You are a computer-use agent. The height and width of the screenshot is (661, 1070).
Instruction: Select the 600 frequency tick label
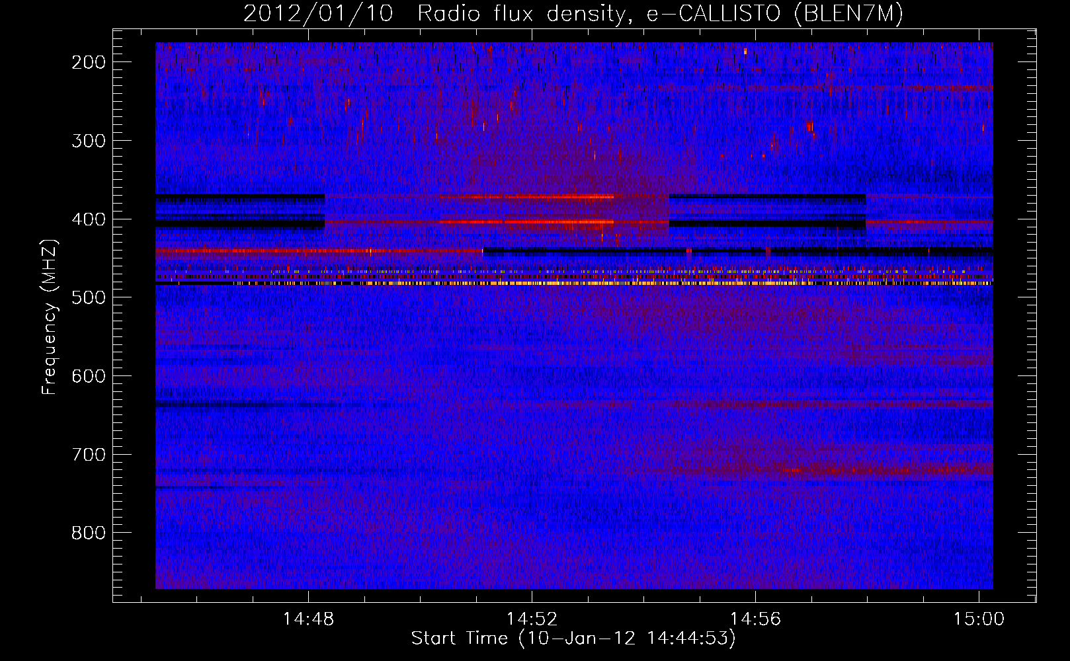pyautogui.click(x=88, y=376)
